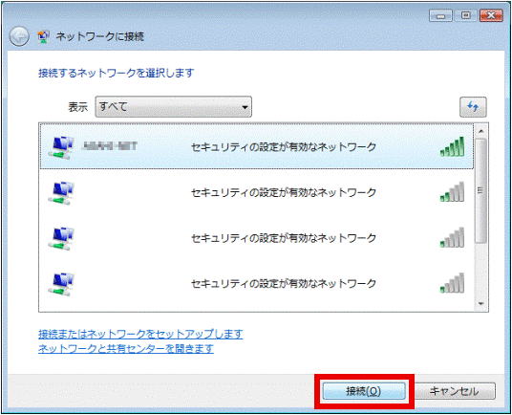This screenshot has width=512, height=415.
Task: Click the scroll down arrow of the list
Action: 480,304
